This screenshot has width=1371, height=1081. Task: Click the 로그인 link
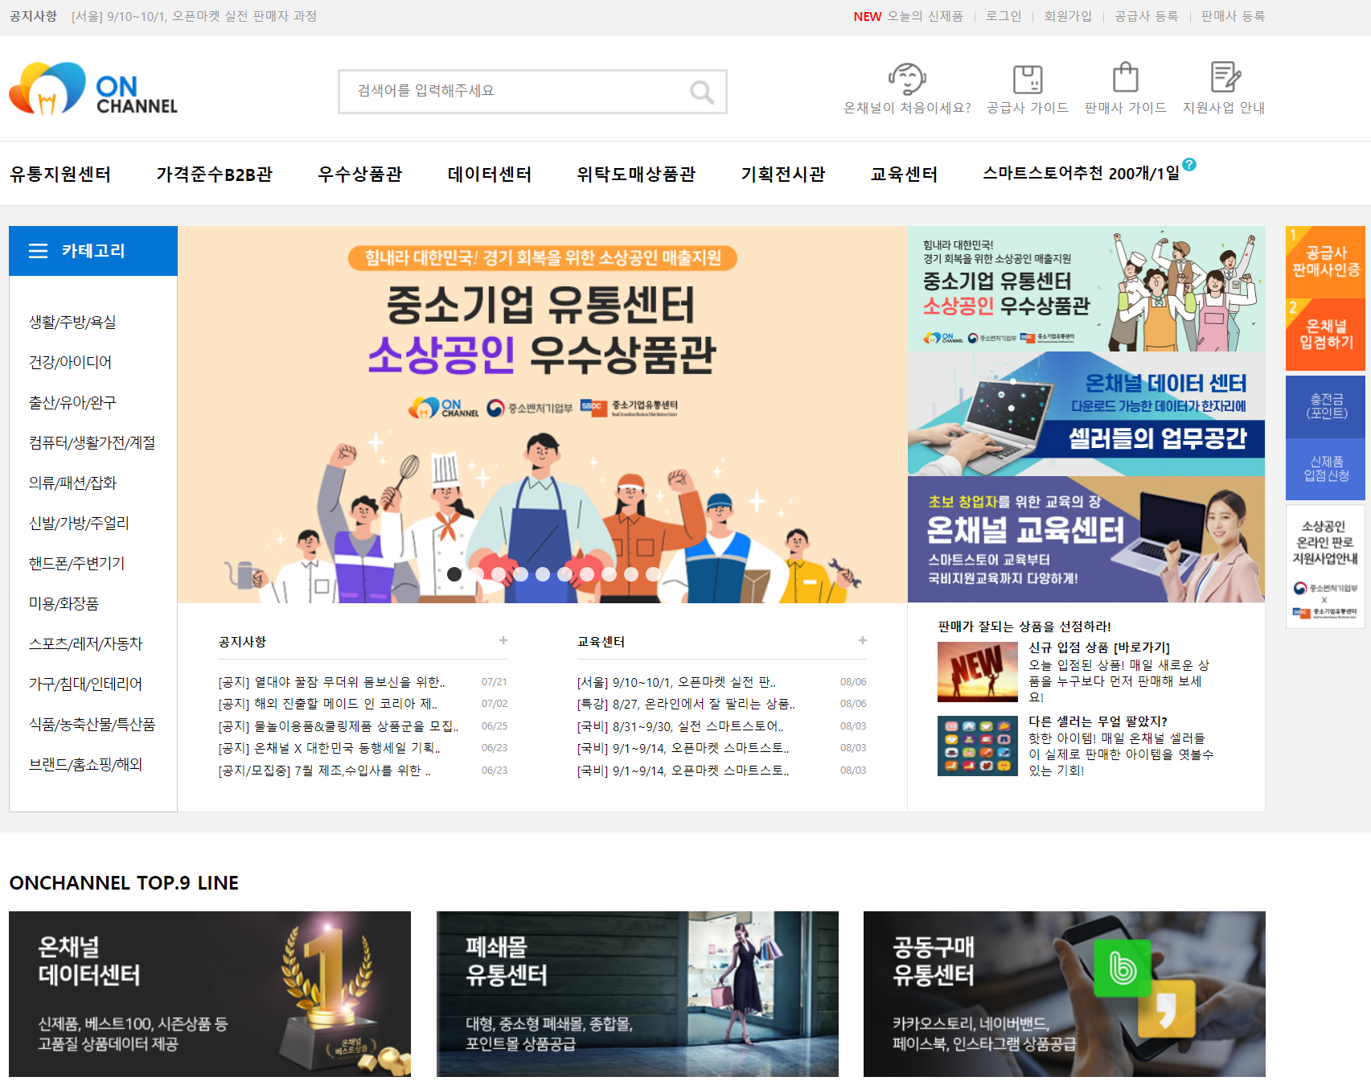pyautogui.click(x=1004, y=16)
